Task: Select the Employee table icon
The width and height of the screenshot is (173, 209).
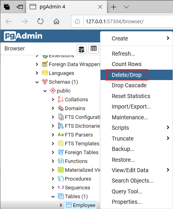Action: point(69,205)
